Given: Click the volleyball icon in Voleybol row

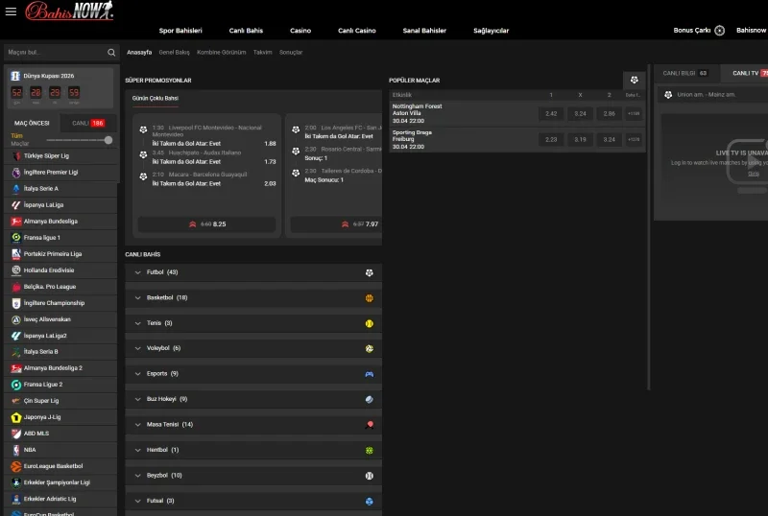Looking at the screenshot, I should click(370, 348).
